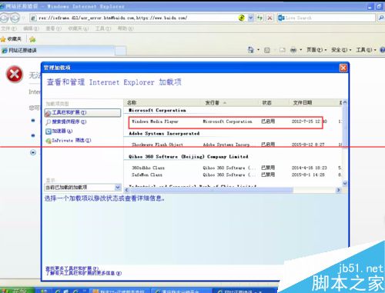This screenshot has width=385, height=293.
Task: Click the horizontal scrollbar thumb in add-on list
Action: [x=211, y=190]
